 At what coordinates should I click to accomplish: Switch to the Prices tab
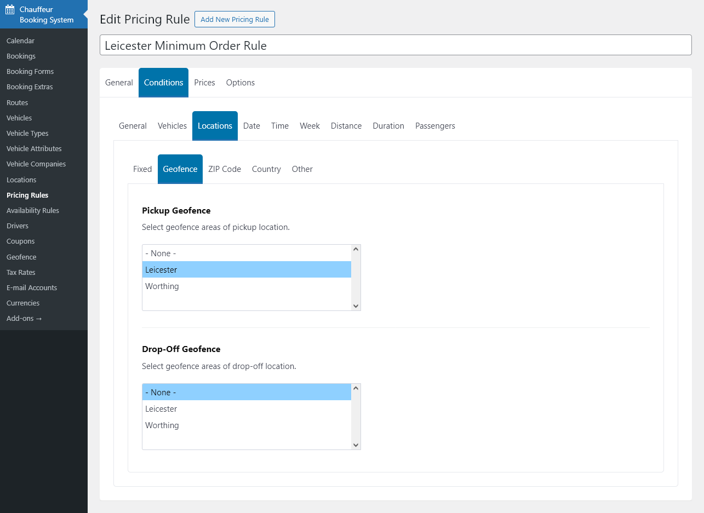tap(204, 83)
